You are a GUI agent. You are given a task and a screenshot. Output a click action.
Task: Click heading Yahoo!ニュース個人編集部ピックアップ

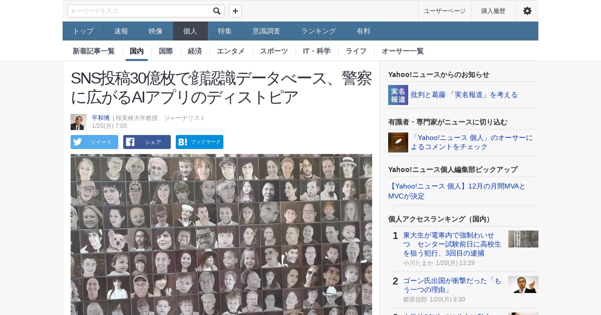click(x=453, y=169)
